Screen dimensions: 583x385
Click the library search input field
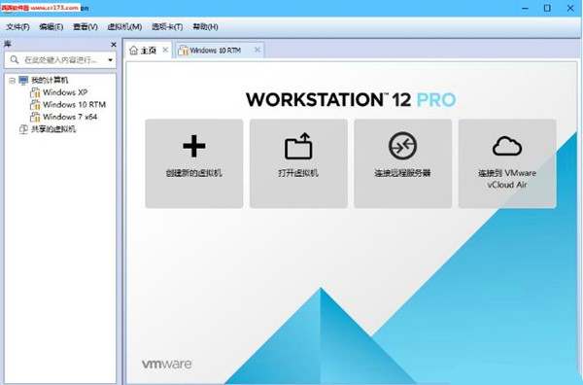61,60
